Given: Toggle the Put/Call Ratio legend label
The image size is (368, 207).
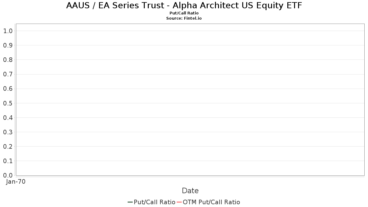Looking at the screenshot, I should coord(155,202).
